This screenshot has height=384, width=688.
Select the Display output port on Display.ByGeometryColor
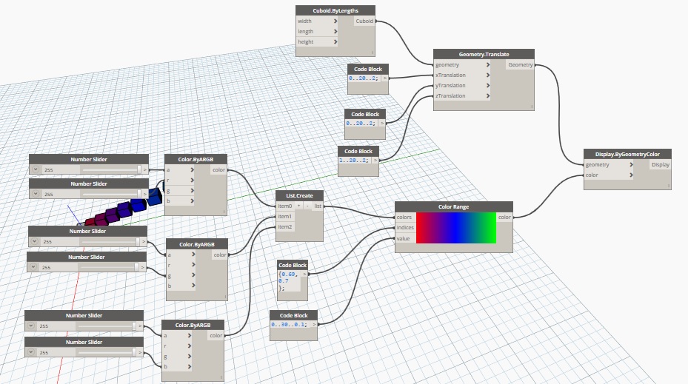tap(660, 165)
